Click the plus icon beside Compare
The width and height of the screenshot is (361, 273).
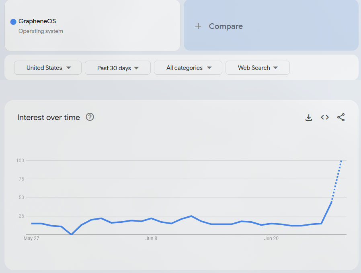198,26
